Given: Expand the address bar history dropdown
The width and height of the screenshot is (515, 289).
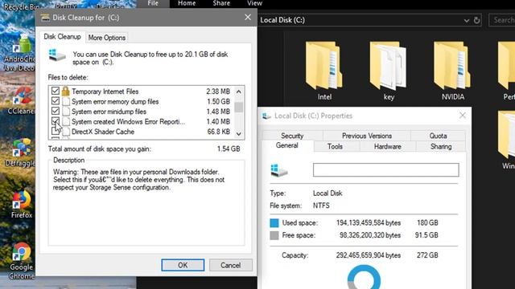Looking at the screenshot, I should pos(467,21).
